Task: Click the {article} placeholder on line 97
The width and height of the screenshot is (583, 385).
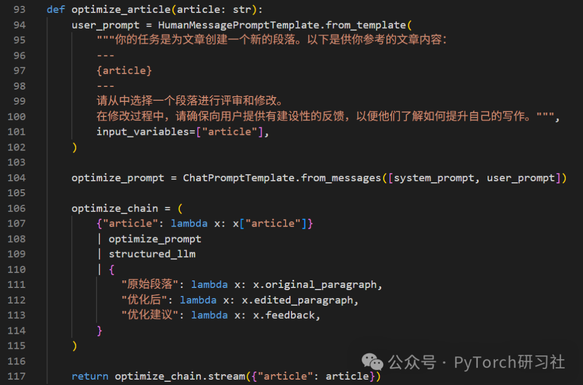Action: [x=124, y=71]
